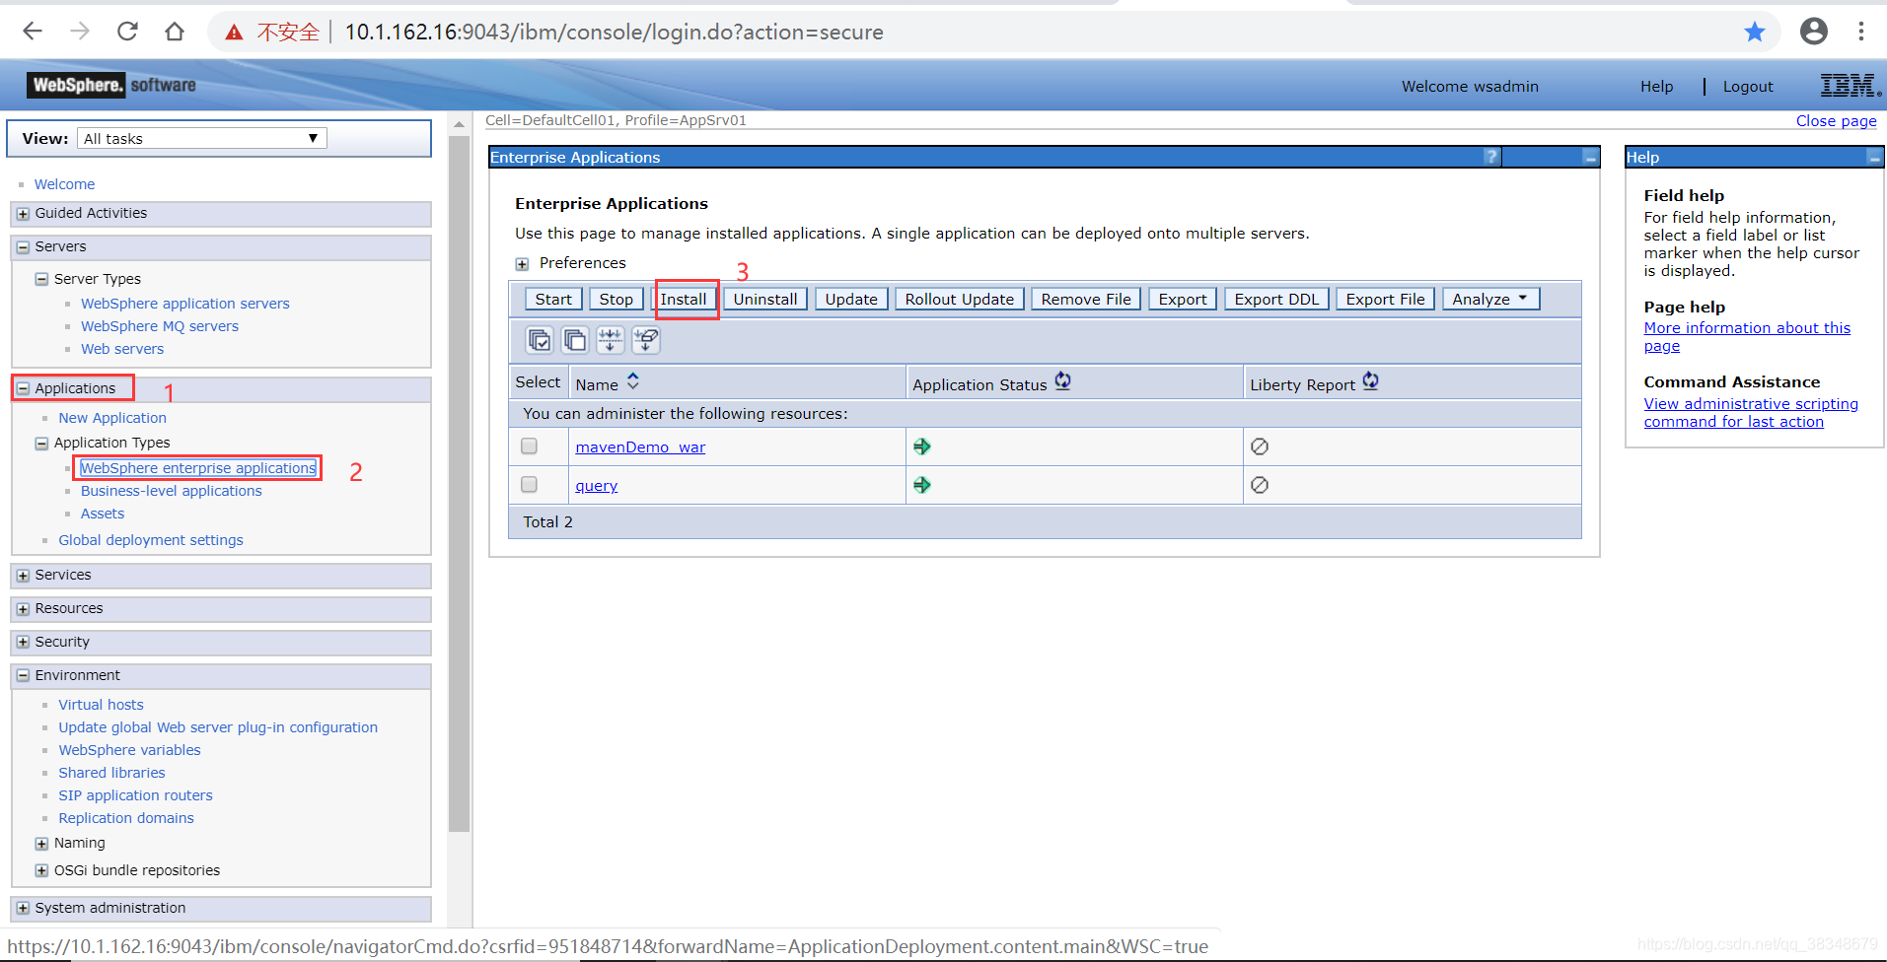The height and width of the screenshot is (962, 1887).
Task: Click the WebSphere software logo
Action: click(x=111, y=85)
